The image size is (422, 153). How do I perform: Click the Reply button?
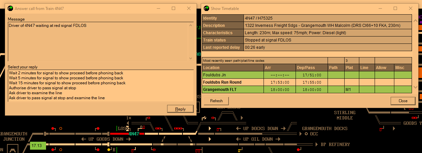click(x=180, y=109)
